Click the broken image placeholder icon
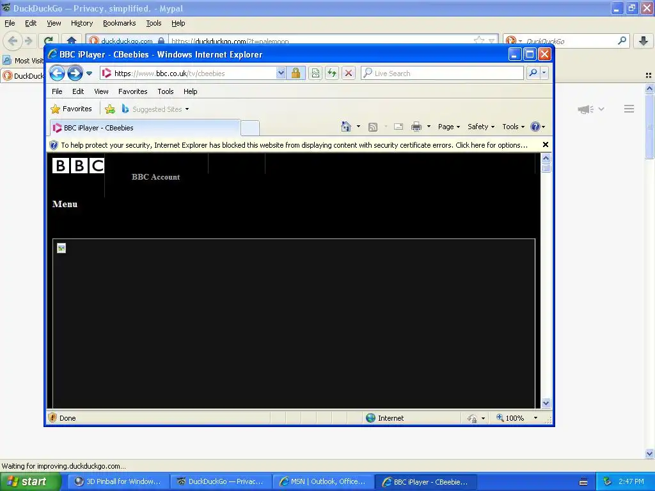Screen dimensions: 655x491 pyautogui.click(x=61, y=249)
